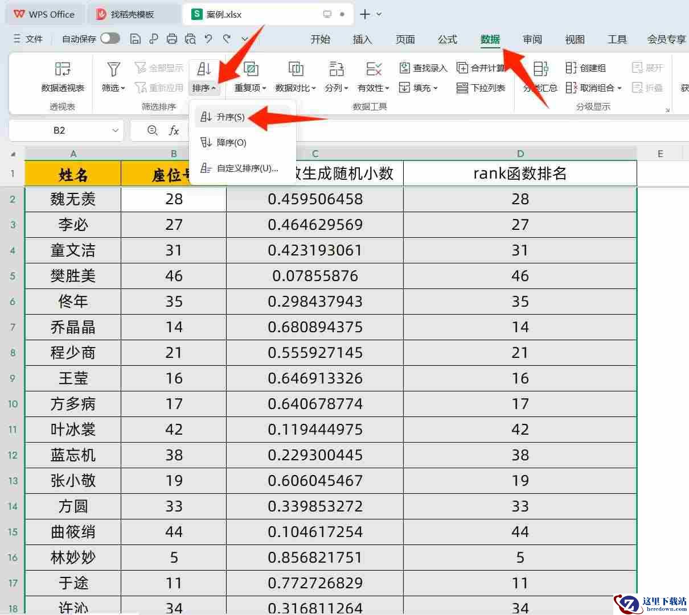The width and height of the screenshot is (689, 615).
Task: Click the undo arrow icon
Action: [x=208, y=39]
